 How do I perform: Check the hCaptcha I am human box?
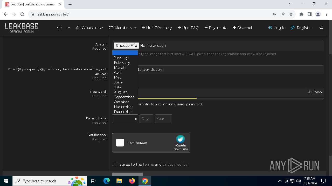click(x=120, y=143)
